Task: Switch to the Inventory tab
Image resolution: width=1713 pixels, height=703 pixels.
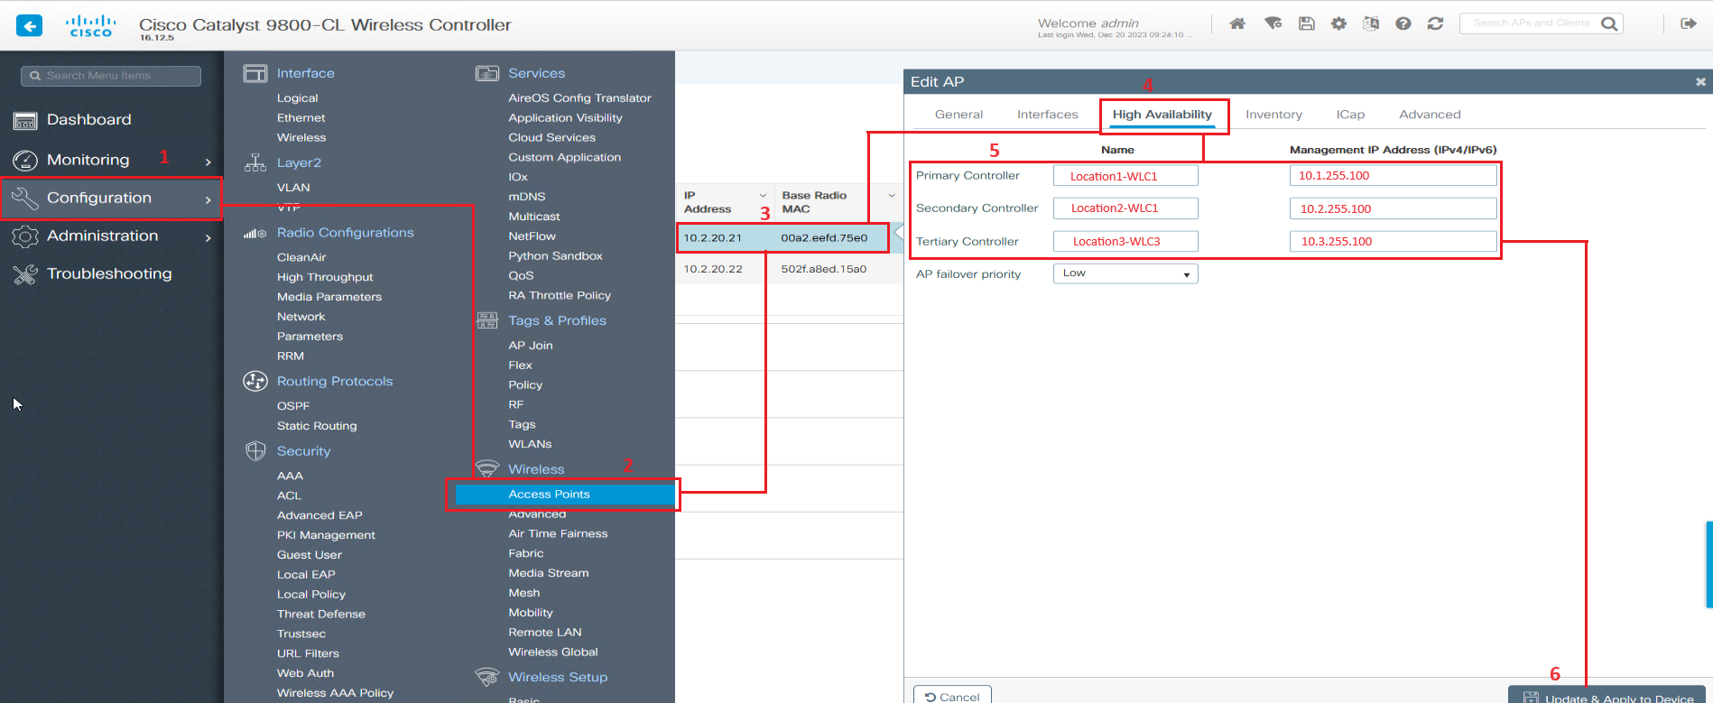Action: (x=1273, y=115)
